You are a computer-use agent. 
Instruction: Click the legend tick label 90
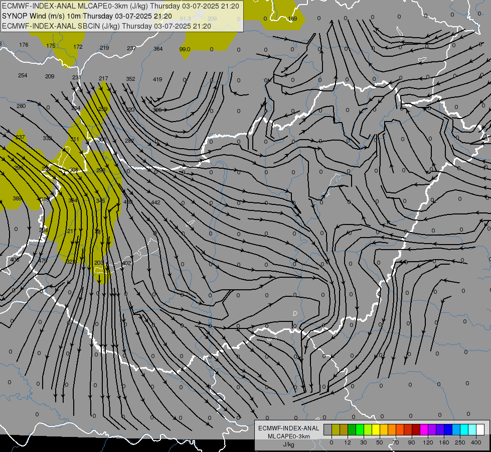coord(411,442)
